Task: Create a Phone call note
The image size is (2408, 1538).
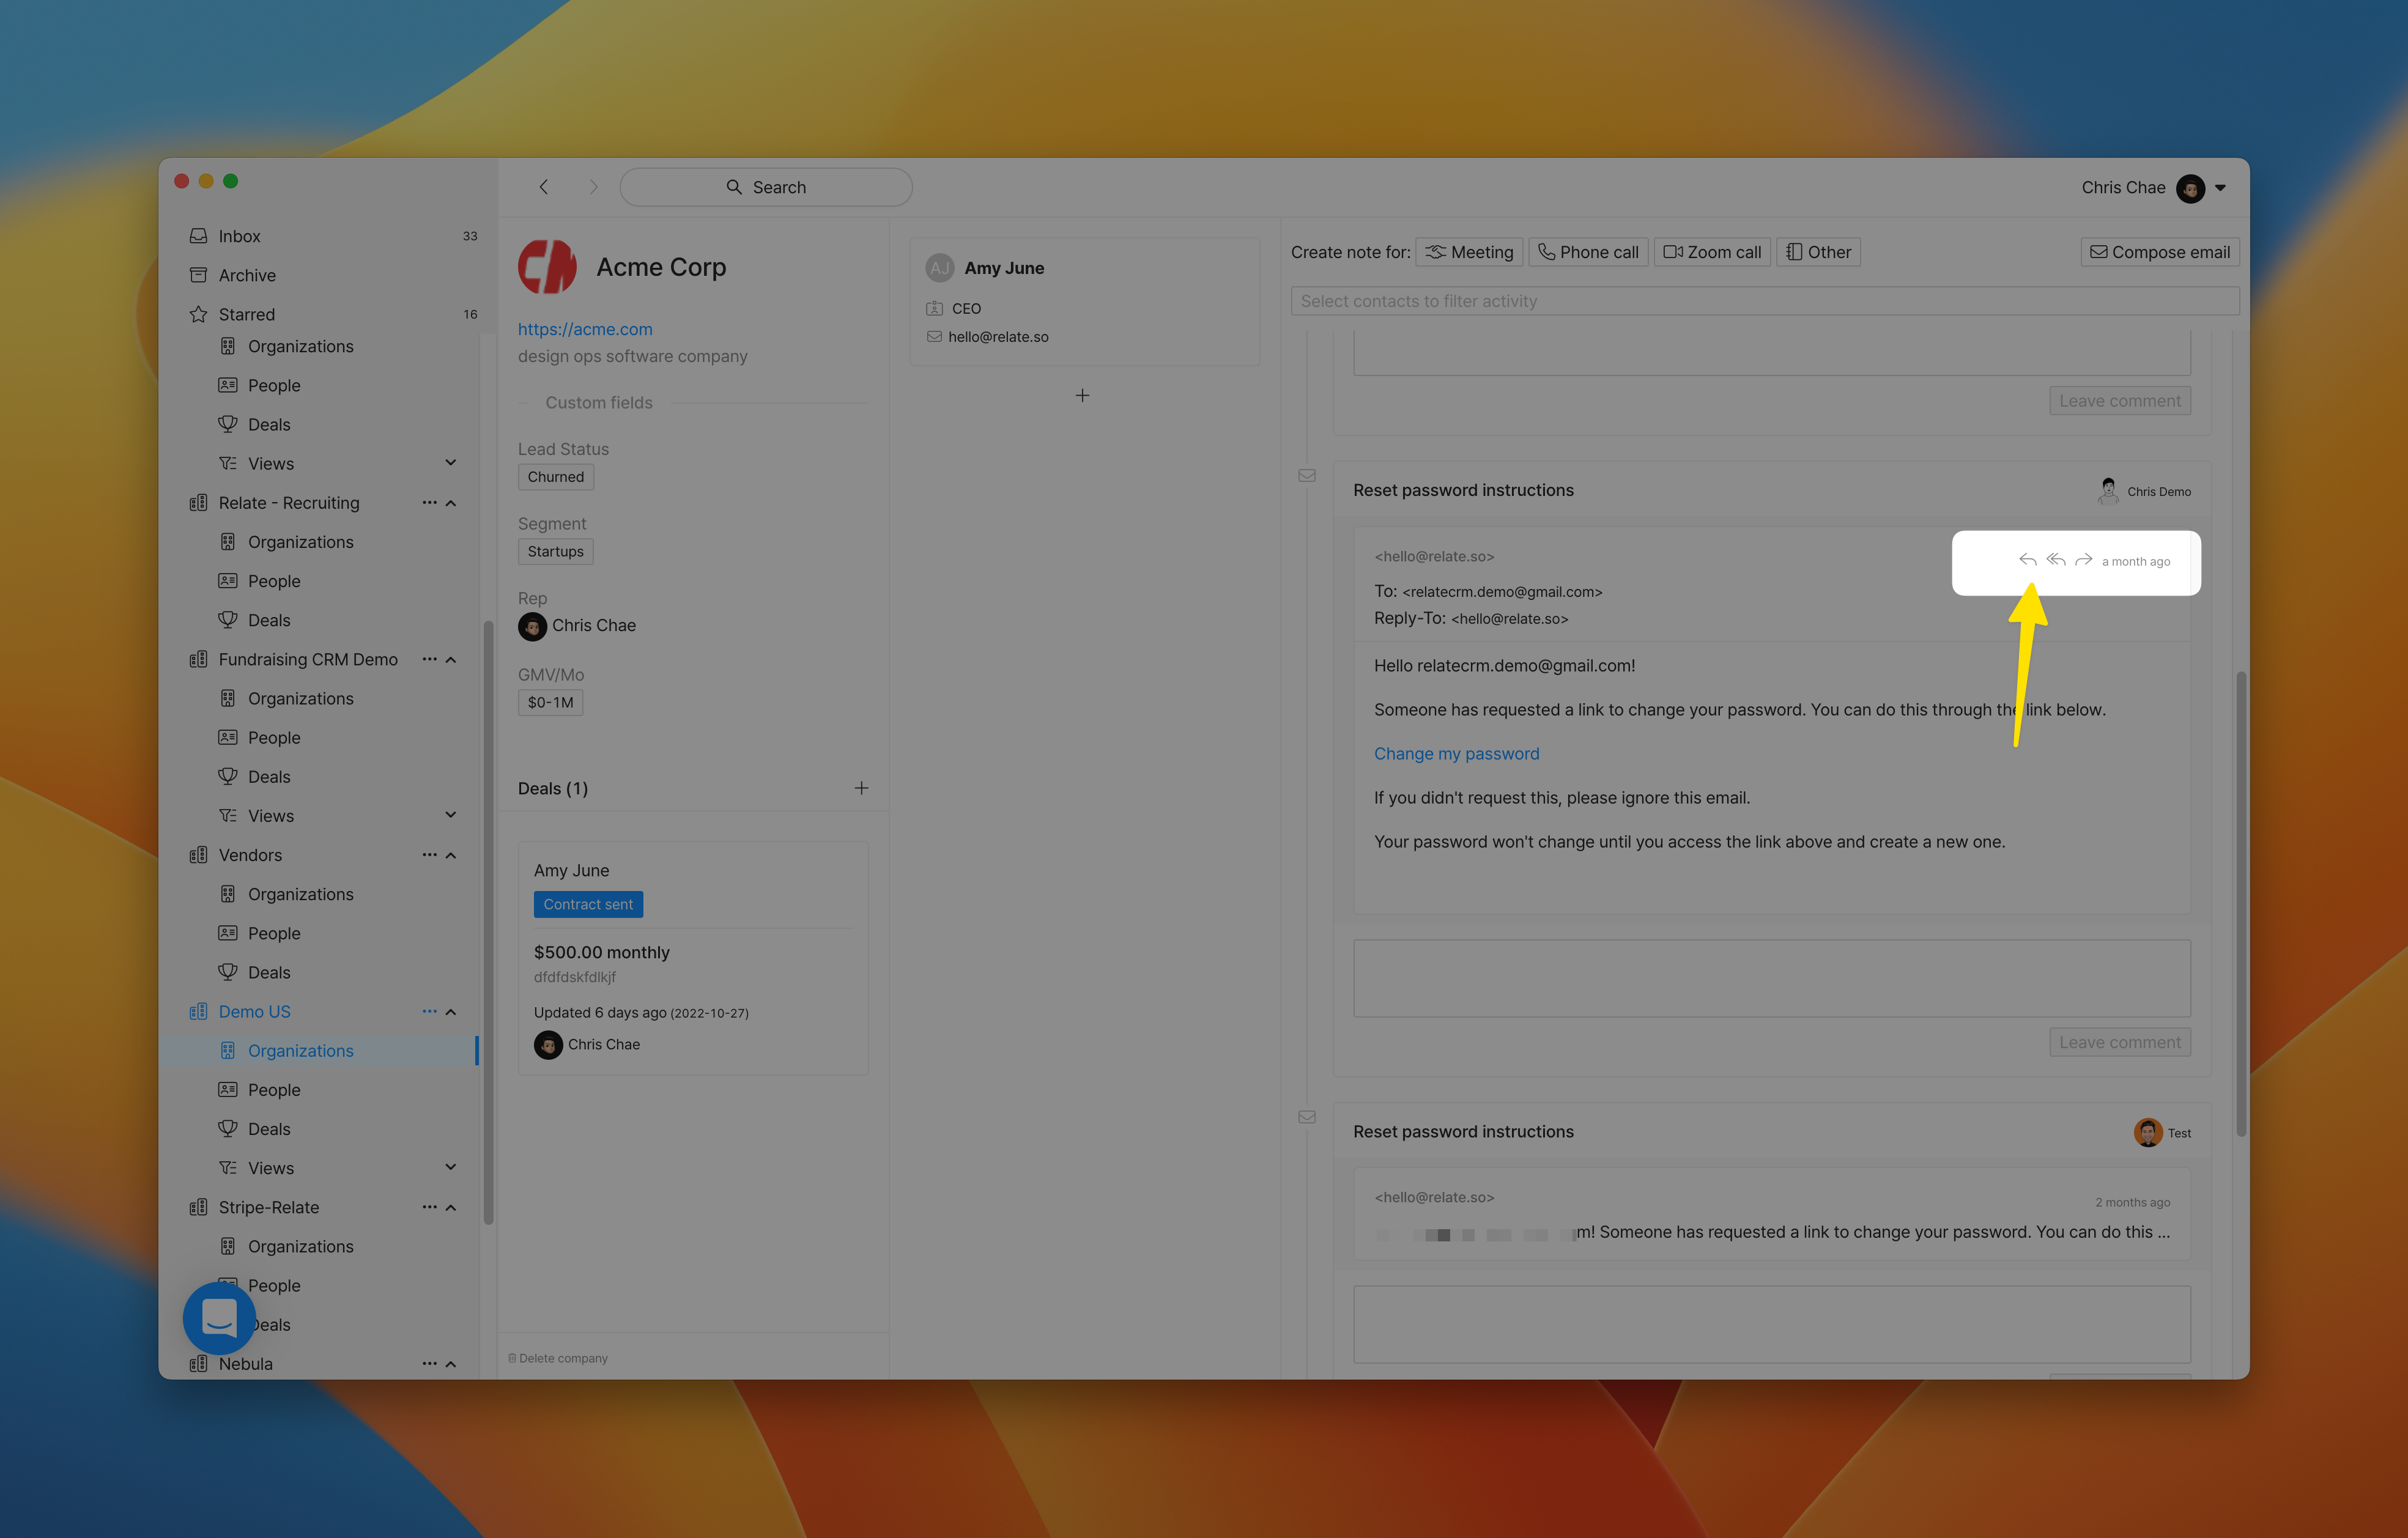Action: [x=1588, y=251]
